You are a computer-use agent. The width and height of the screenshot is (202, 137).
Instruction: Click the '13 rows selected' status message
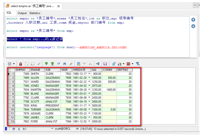(119, 129)
